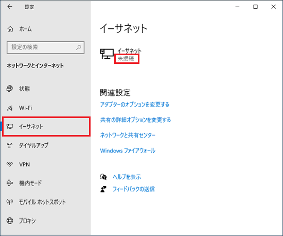Open ネットワークと共有センター link
This screenshot has height=236, width=283.
(128, 135)
